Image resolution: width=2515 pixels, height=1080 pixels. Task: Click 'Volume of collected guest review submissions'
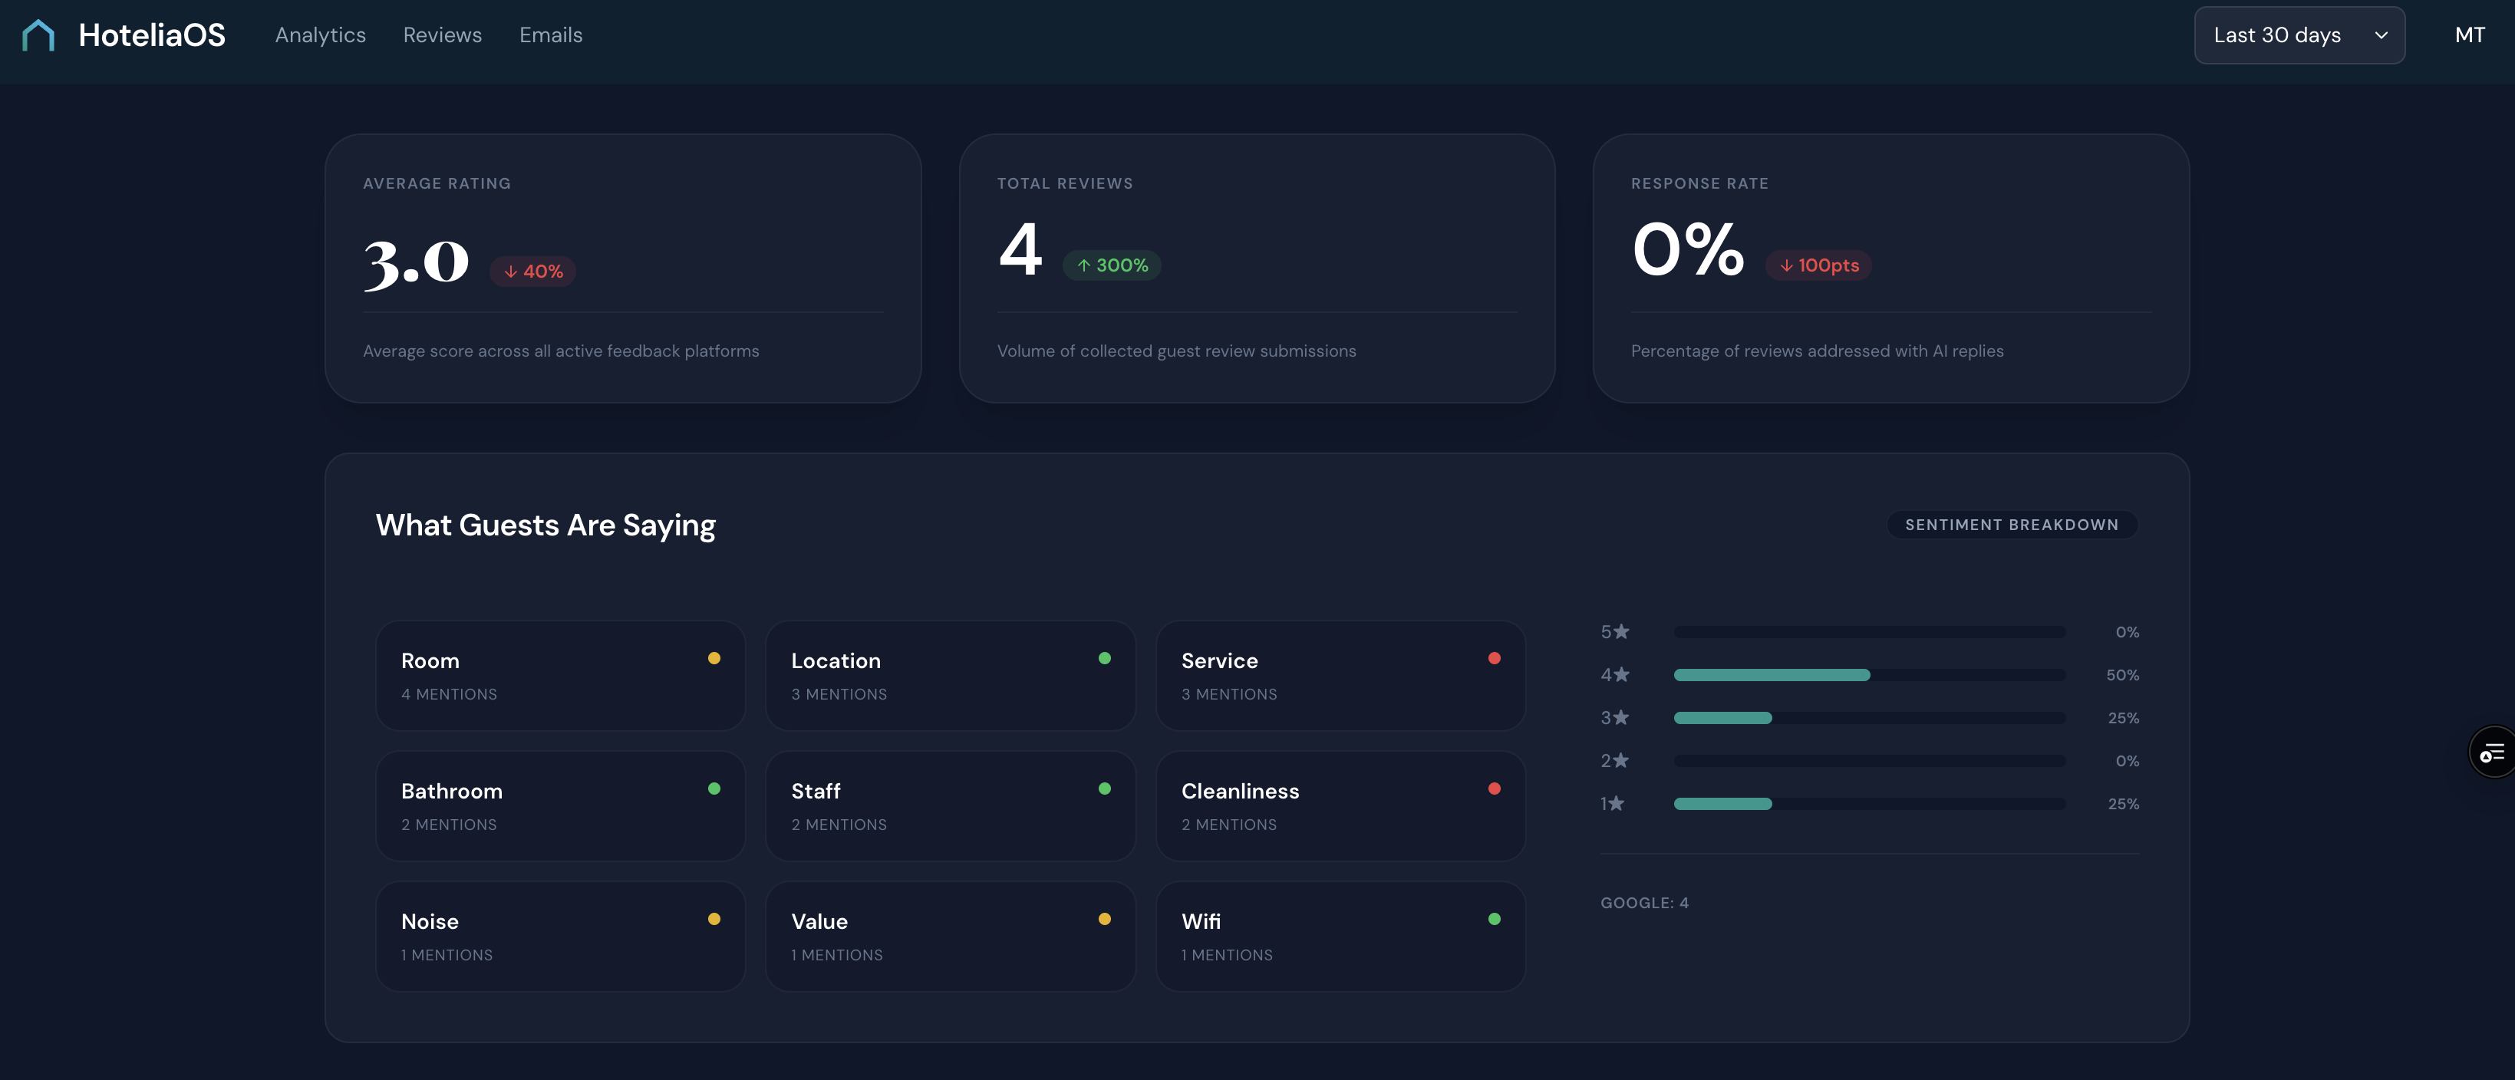[x=1176, y=351]
